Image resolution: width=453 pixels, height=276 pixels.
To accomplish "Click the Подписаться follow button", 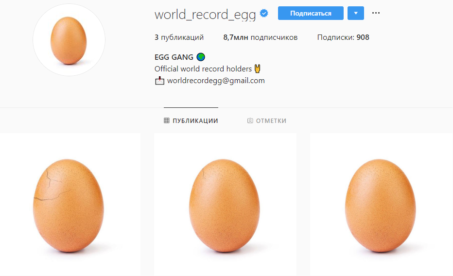I will click(x=311, y=13).
